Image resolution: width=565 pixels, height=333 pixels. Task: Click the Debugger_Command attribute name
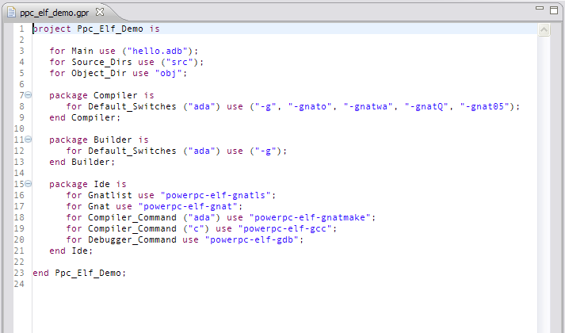pyautogui.click(x=132, y=239)
